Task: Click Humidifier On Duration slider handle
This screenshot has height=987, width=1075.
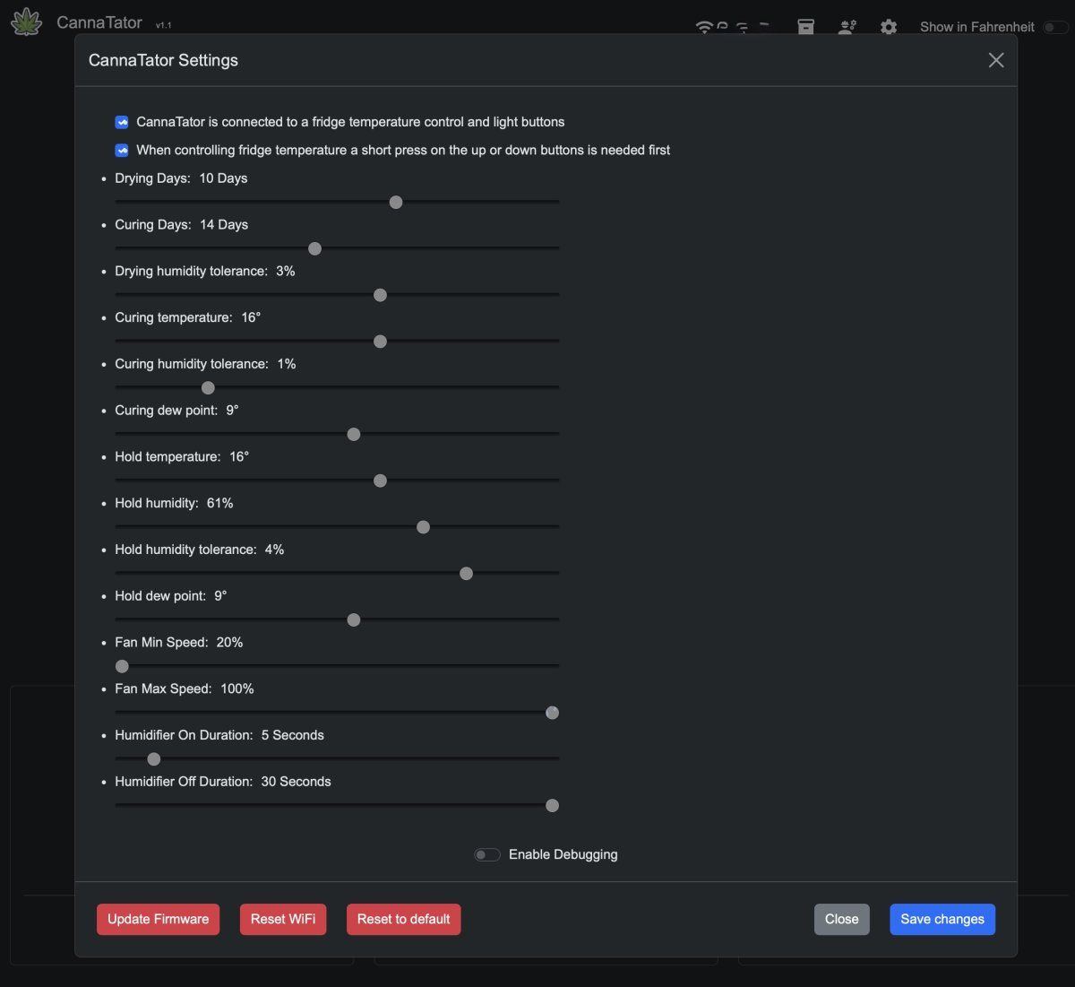Action: coord(153,759)
